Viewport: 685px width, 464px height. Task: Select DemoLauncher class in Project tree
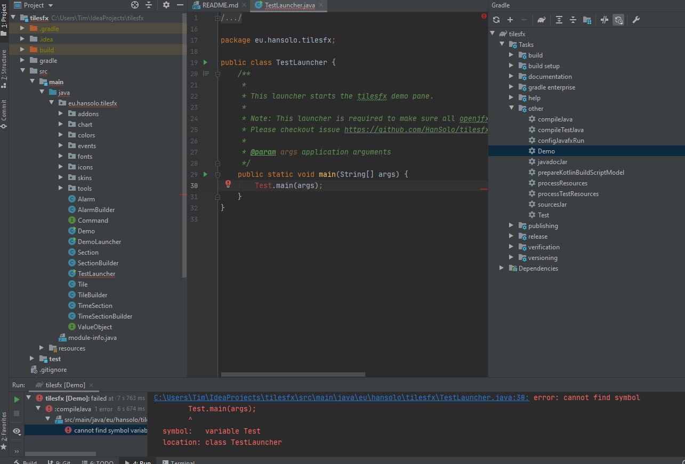[99, 242]
